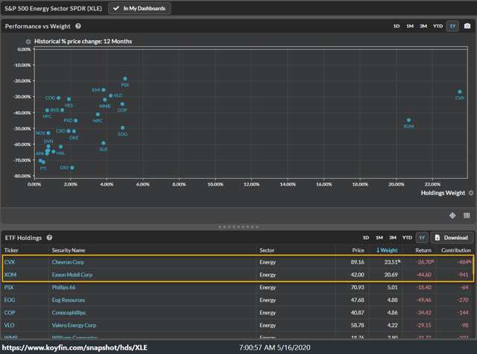Screen dimensions: 477x354
Task: Open historical price change settings gear
Action: [x=28, y=42]
